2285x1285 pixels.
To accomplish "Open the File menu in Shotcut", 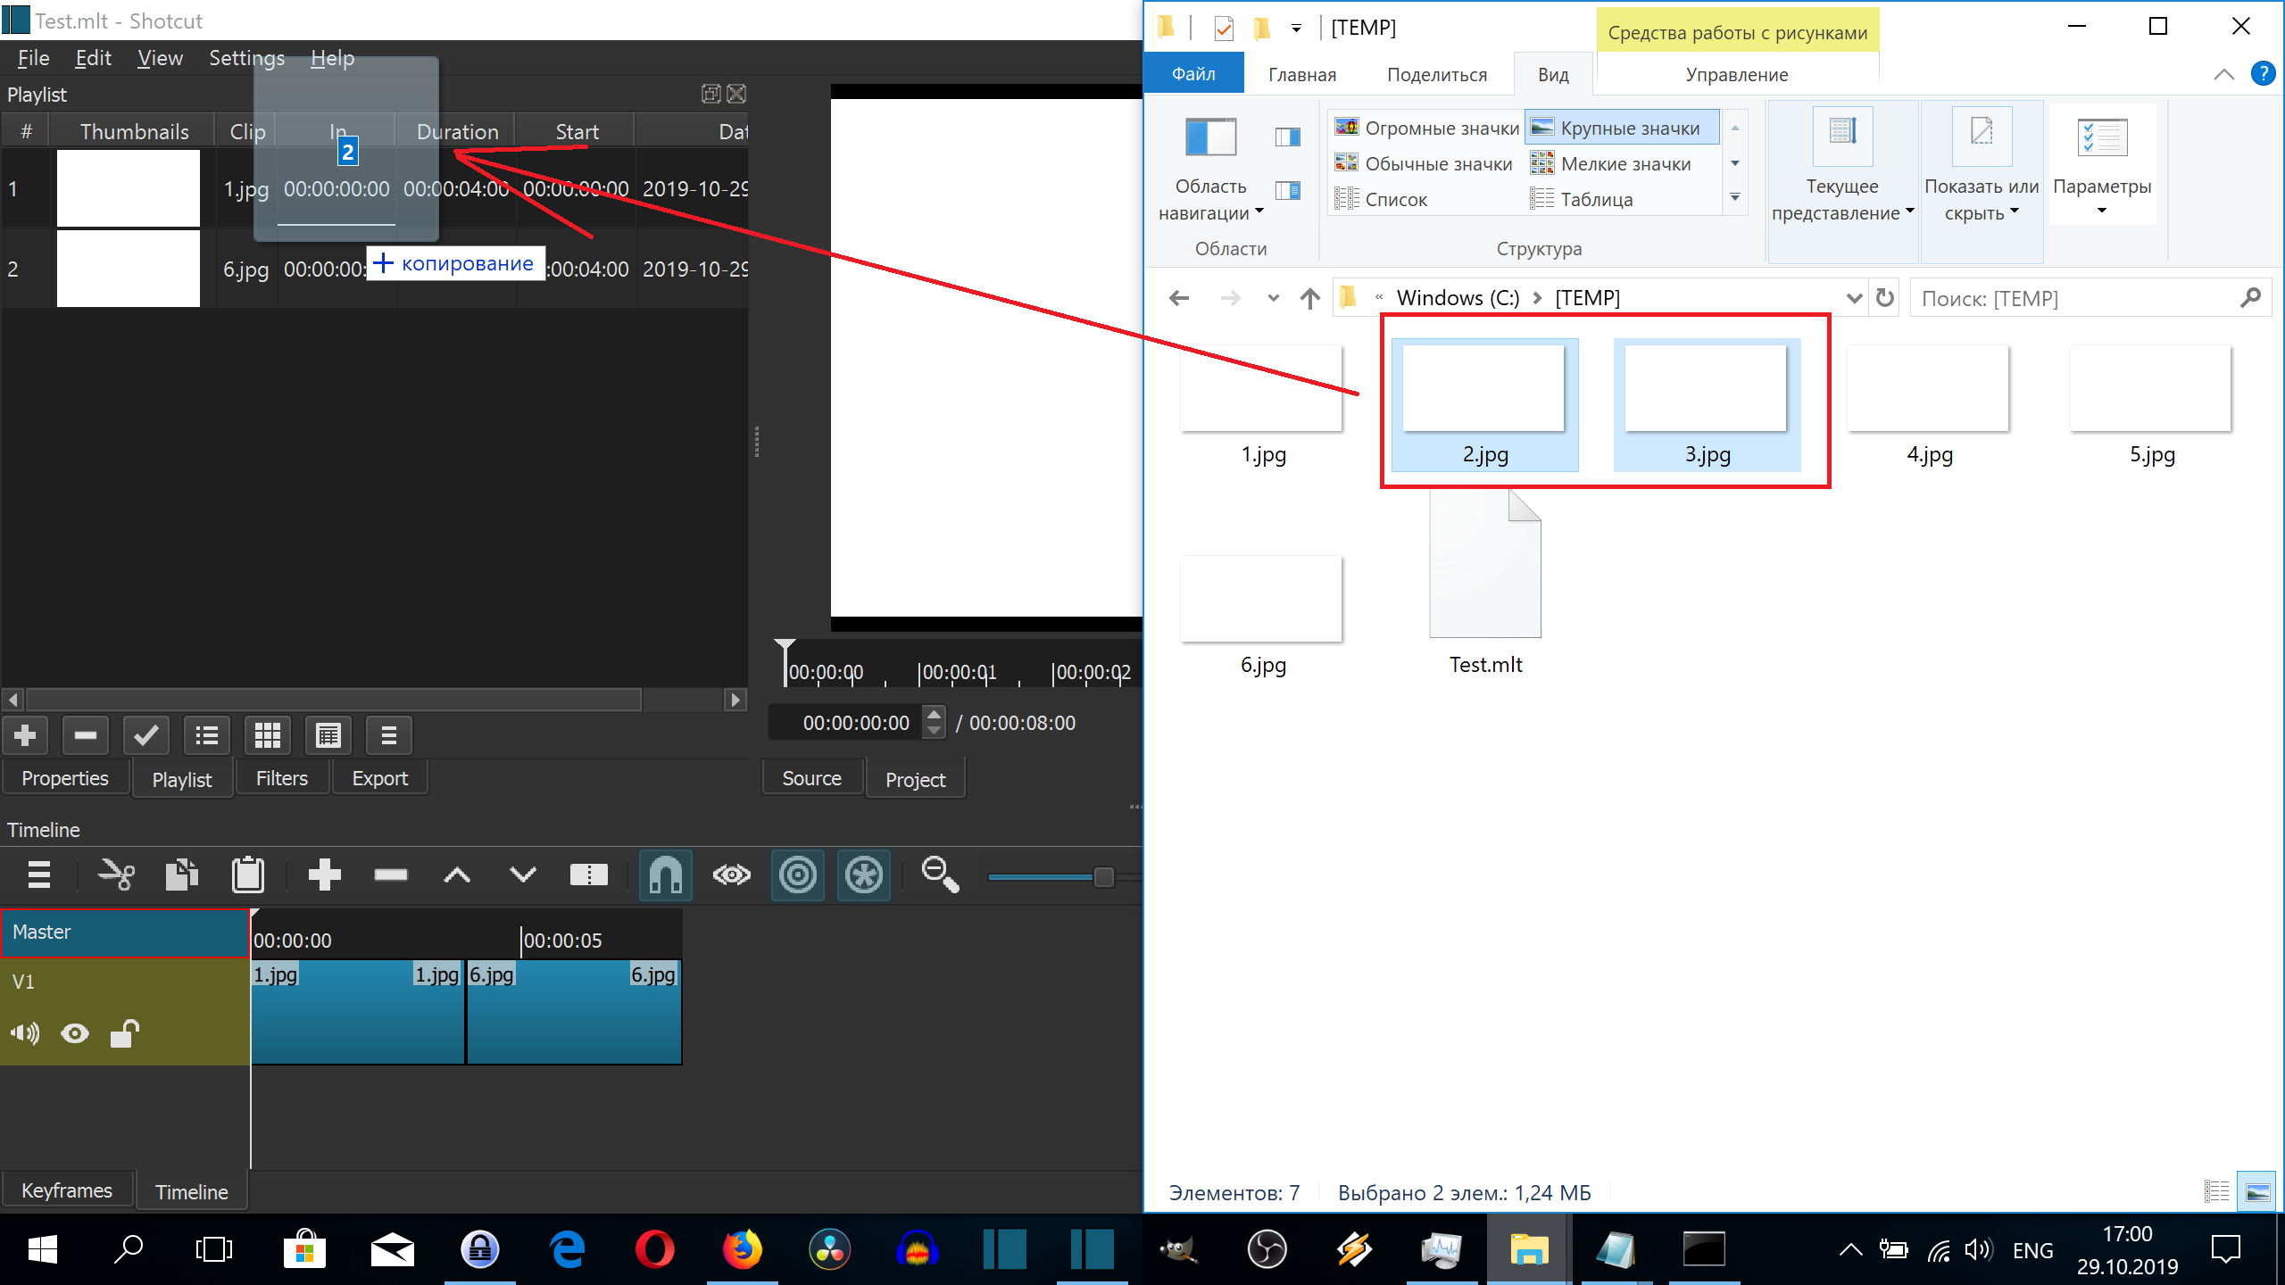I will point(32,57).
